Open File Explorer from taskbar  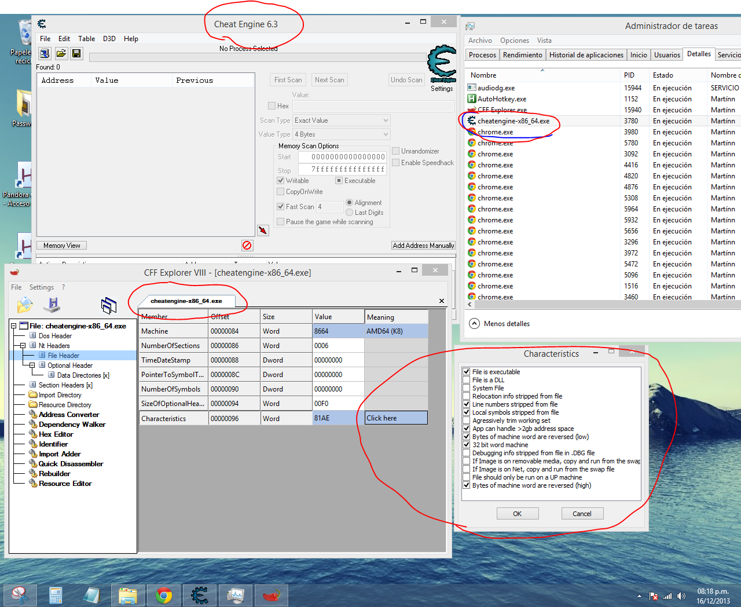pos(127,595)
